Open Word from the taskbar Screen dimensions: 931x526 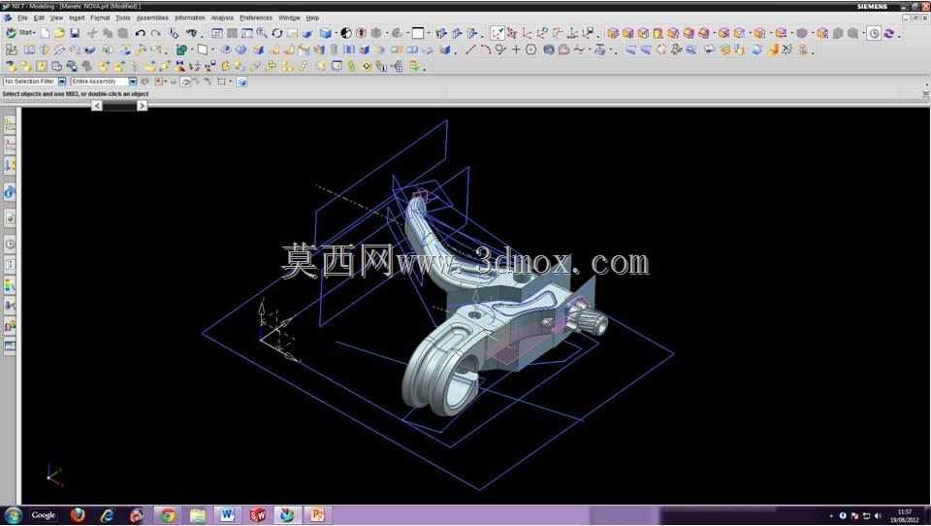point(227,515)
